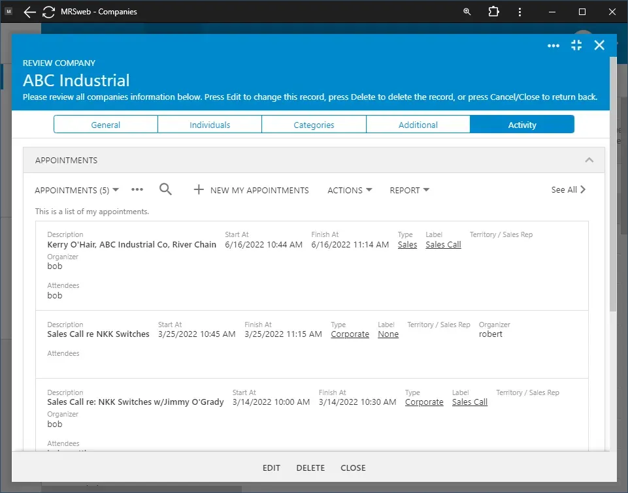
Task: Click the page reload icon
Action: click(x=48, y=12)
